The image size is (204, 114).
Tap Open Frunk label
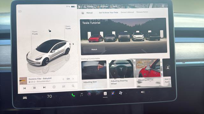coord(35,33)
